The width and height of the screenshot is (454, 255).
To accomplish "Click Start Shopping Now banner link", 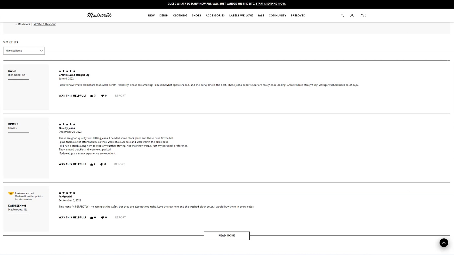I will pos(271,4).
